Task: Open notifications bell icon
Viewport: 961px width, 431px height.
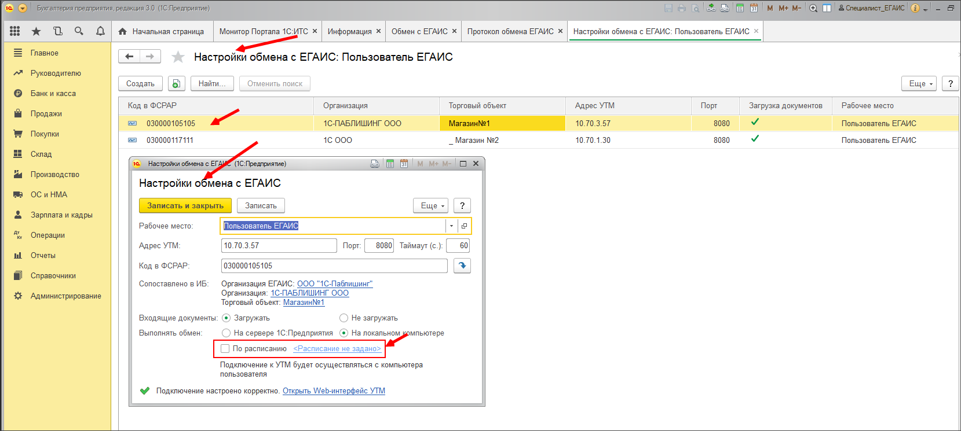Action: (100, 31)
